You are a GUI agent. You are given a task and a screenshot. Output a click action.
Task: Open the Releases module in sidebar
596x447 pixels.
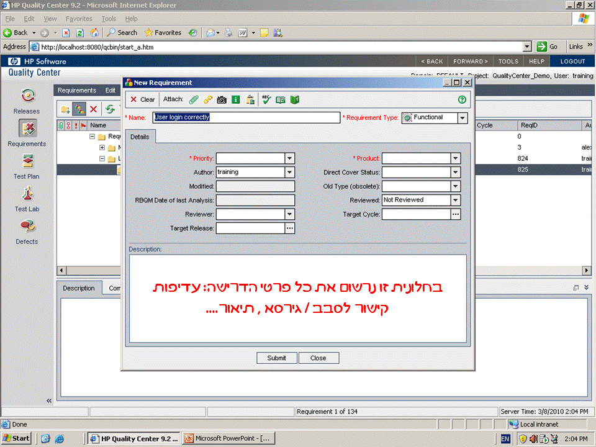click(x=27, y=101)
